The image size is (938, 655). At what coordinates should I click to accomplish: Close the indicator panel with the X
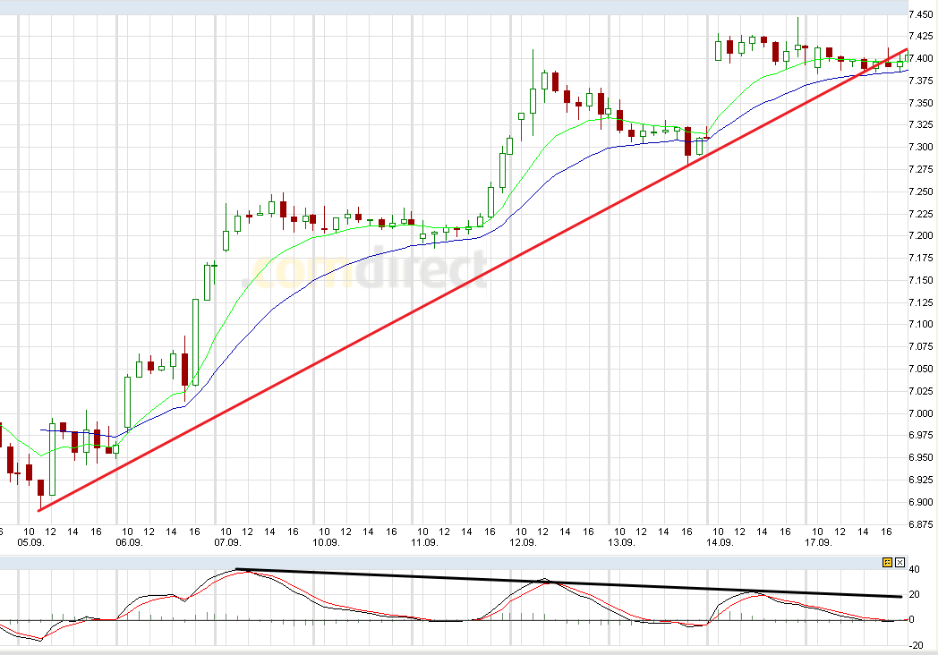tap(900, 562)
